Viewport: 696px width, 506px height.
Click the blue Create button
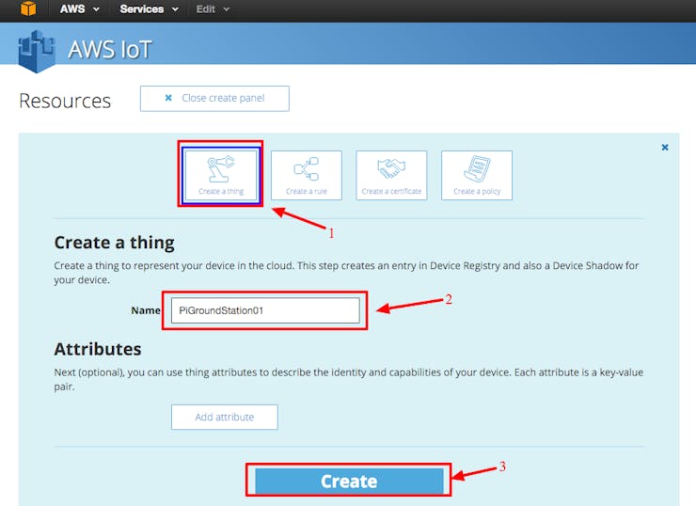(x=349, y=482)
